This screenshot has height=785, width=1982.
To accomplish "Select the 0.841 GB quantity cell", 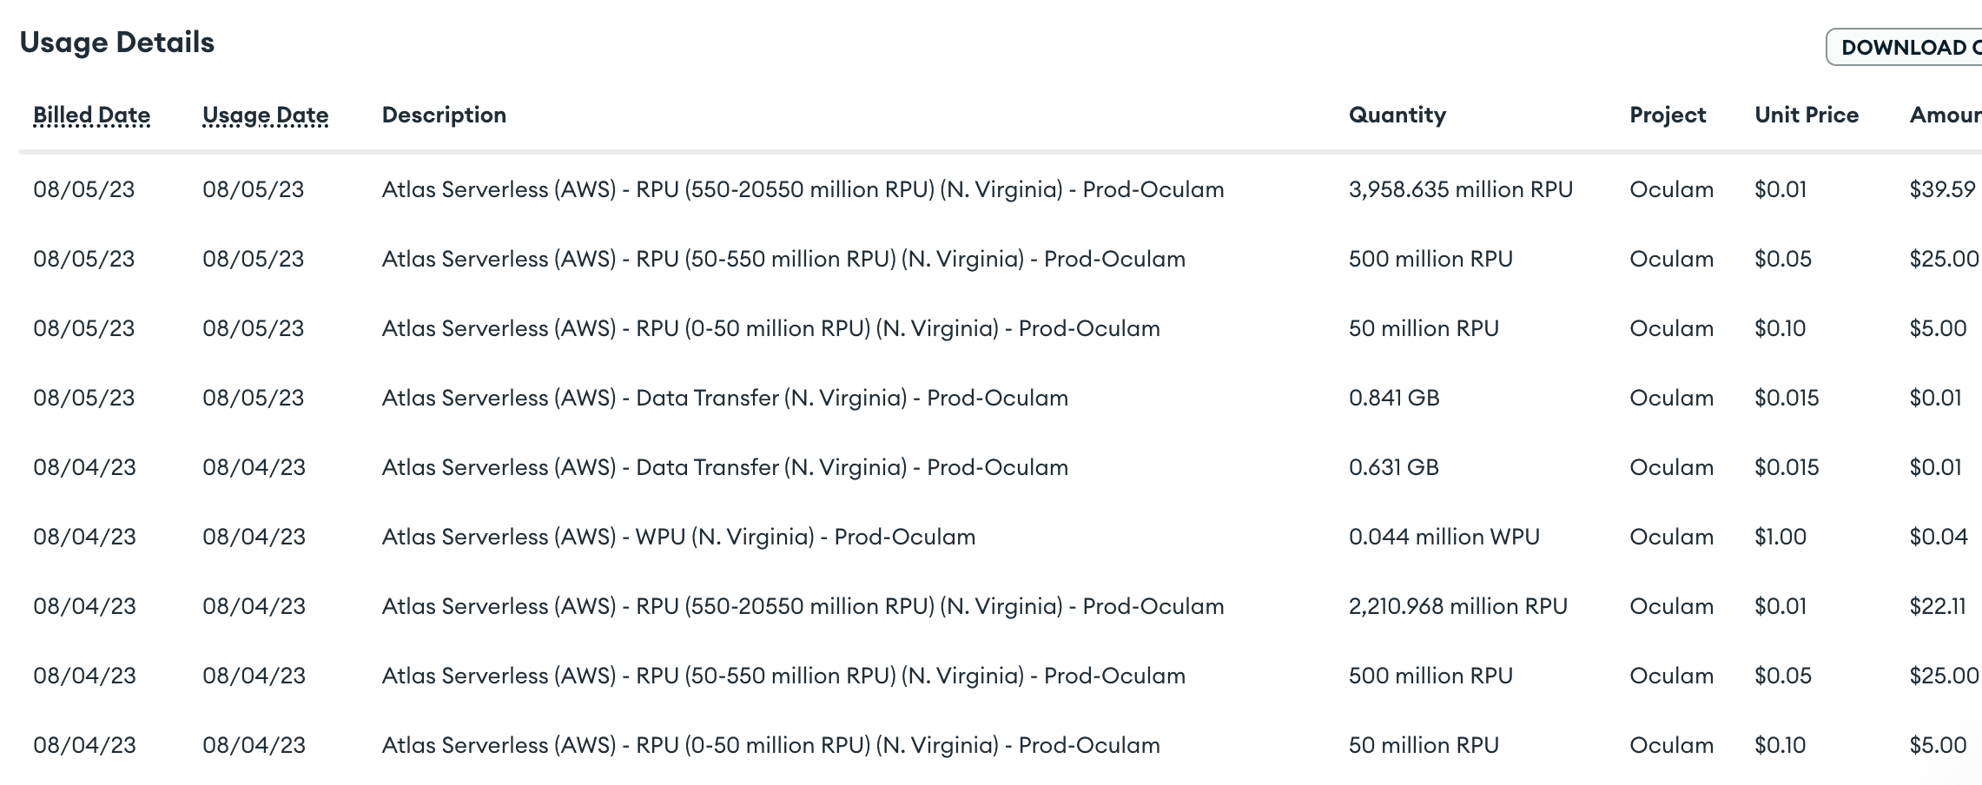I will [x=1393, y=398].
